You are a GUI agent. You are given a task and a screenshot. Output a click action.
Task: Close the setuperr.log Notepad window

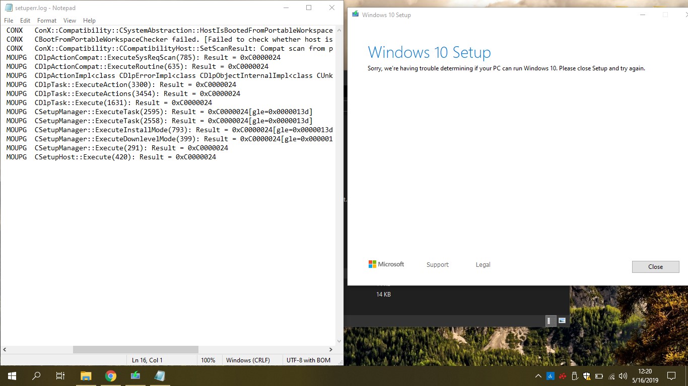pos(331,8)
